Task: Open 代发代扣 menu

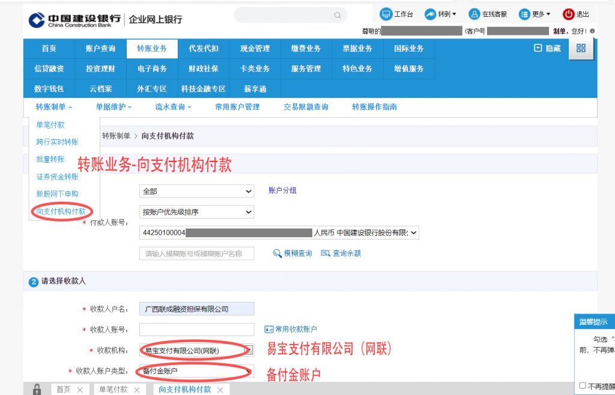Action: 203,49
